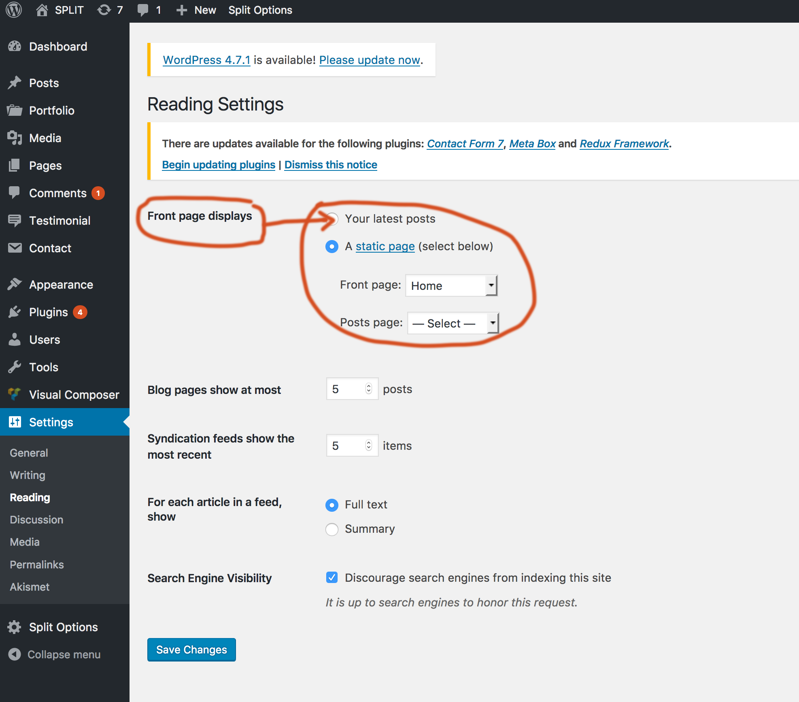
Task: Go to the Discussion settings submenu
Action: pyautogui.click(x=36, y=520)
